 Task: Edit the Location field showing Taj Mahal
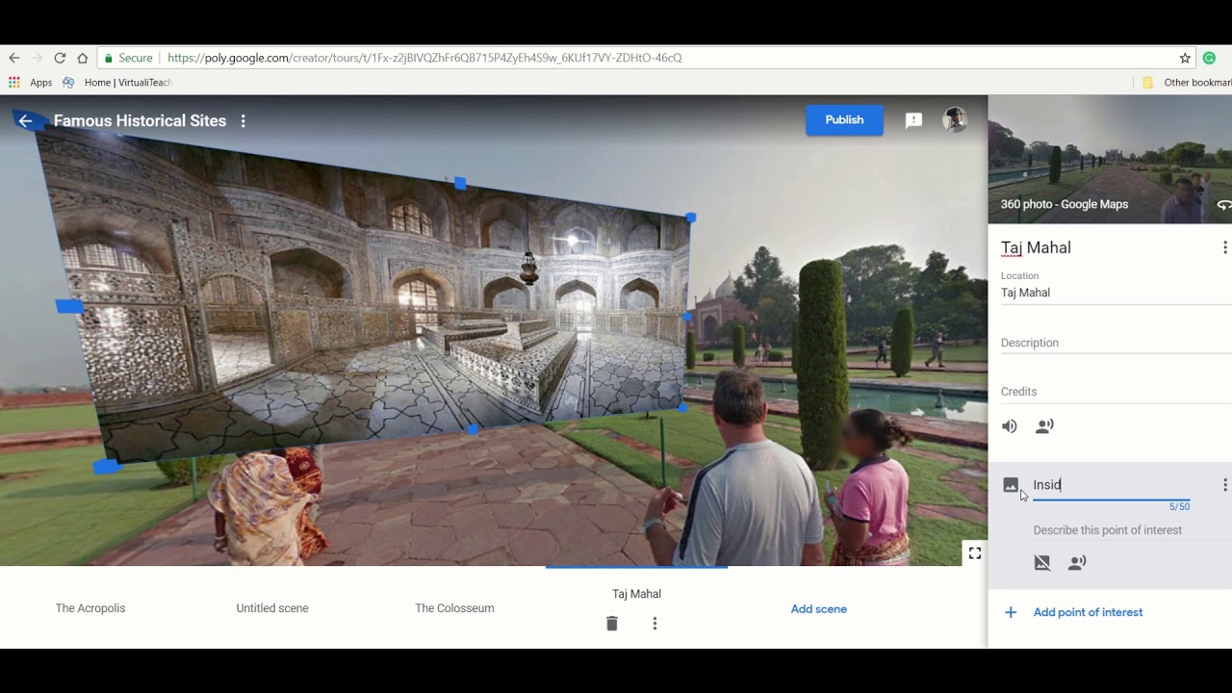(1116, 293)
